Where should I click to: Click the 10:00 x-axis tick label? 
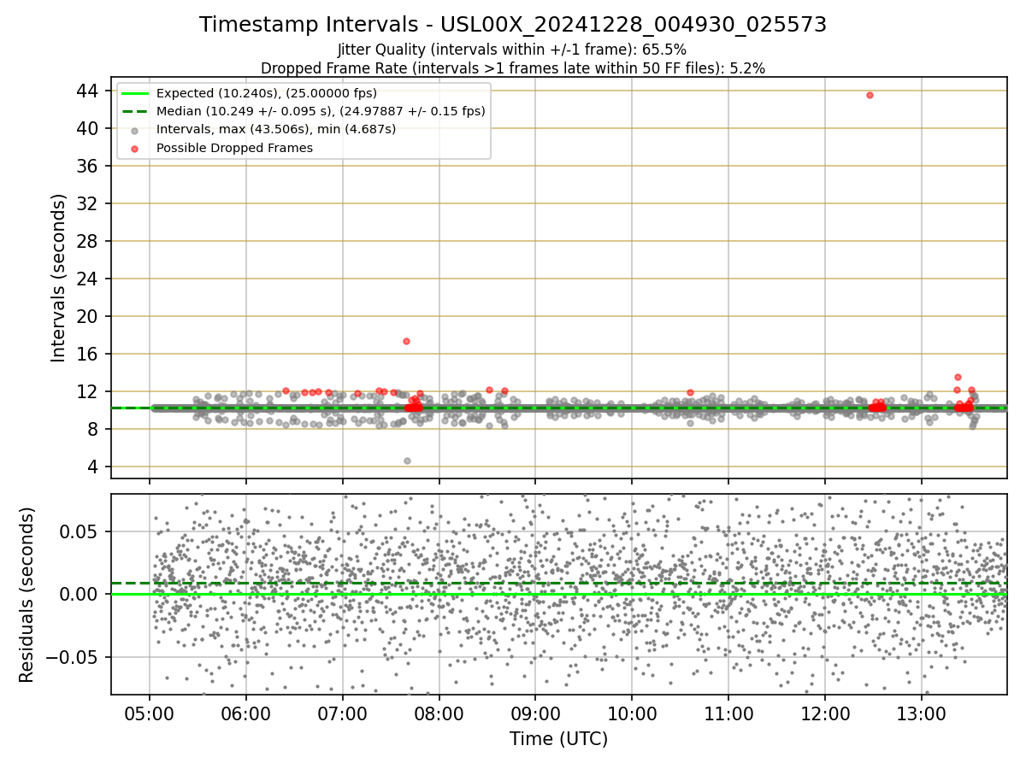point(632,713)
